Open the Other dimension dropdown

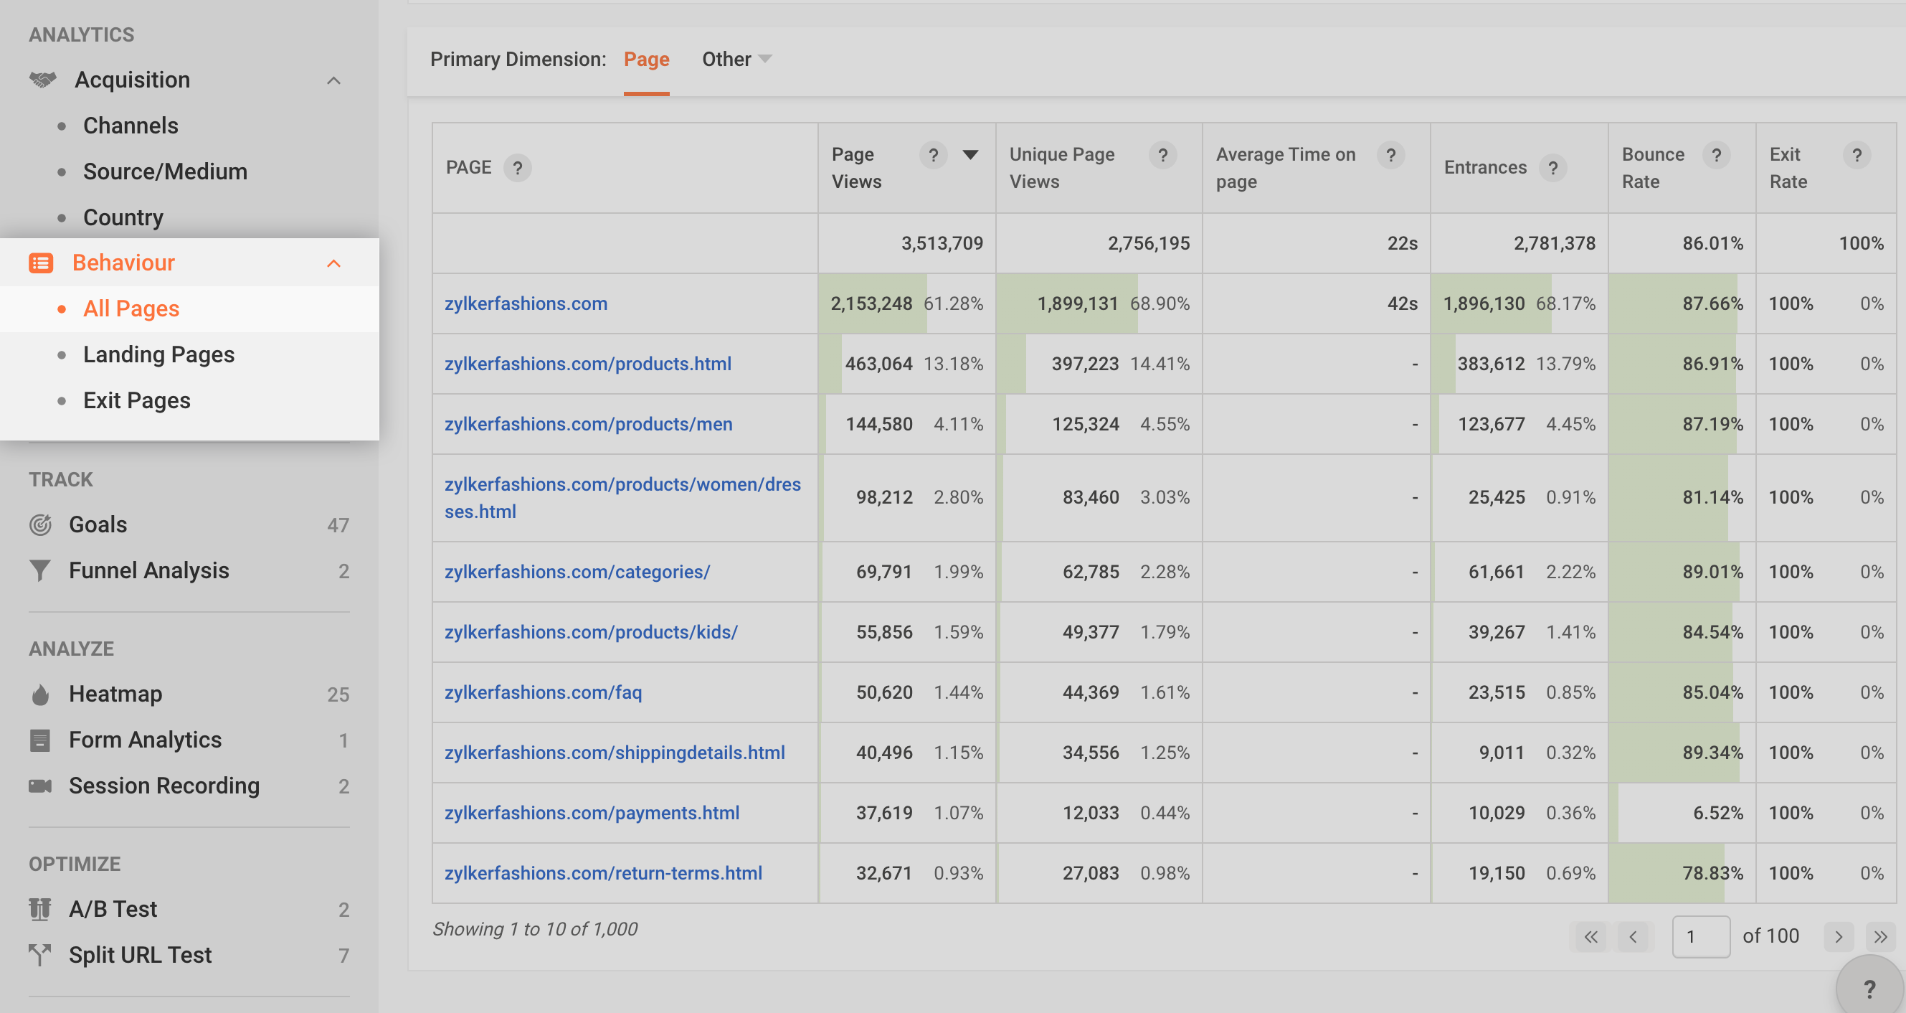coord(736,60)
